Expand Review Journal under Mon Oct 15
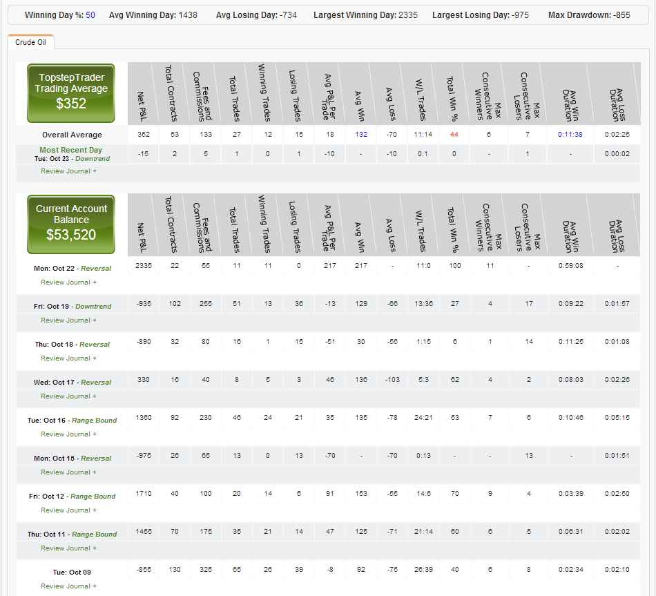The height and width of the screenshot is (596, 656). [x=68, y=472]
